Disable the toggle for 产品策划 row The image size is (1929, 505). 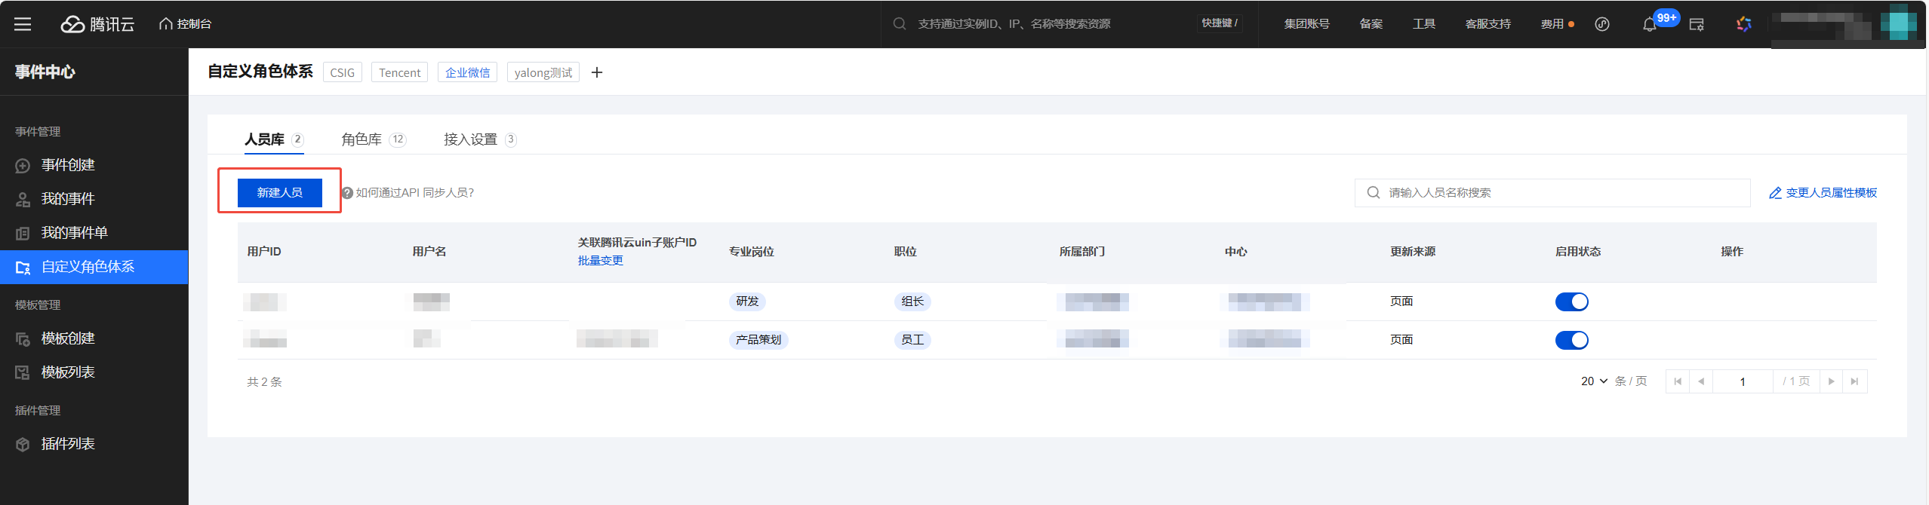click(x=1572, y=340)
